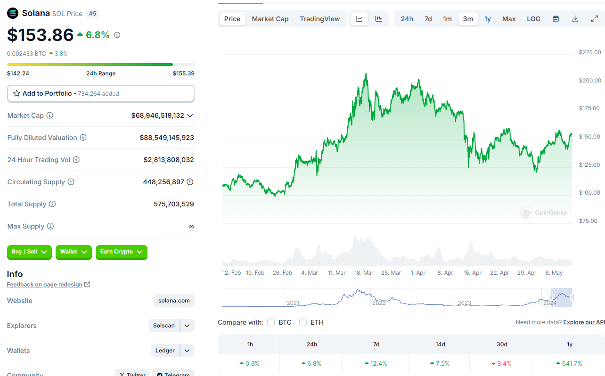Click the 7d change cell 12.4%
605x376 pixels.
click(376, 363)
